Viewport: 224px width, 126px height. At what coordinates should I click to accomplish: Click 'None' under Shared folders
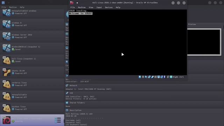click(68, 106)
